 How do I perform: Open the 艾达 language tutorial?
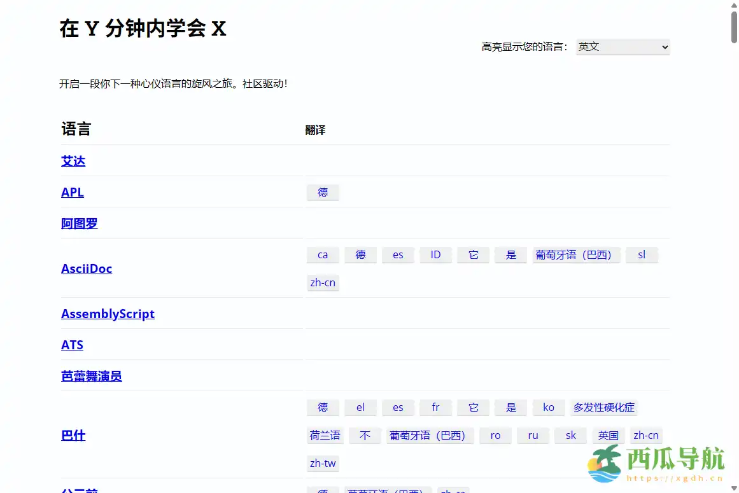(73, 161)
